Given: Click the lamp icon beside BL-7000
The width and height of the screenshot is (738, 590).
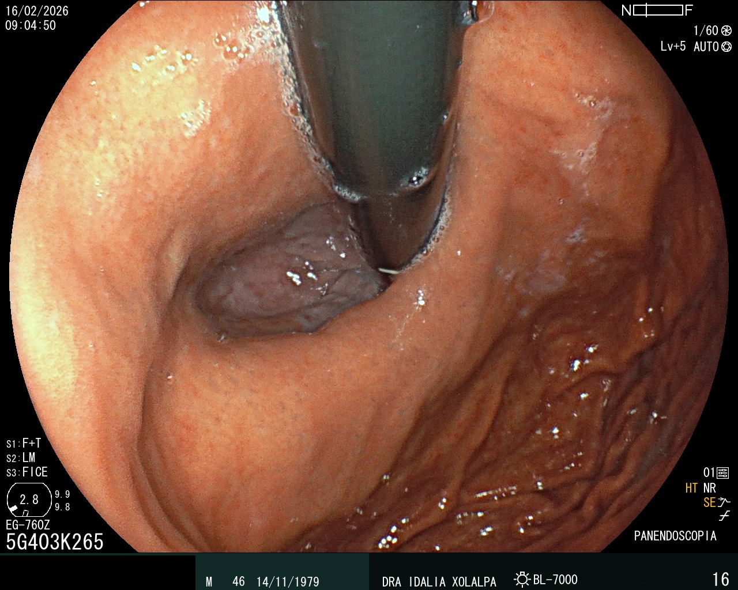Looking at the screenshot, I should point(522,581).
